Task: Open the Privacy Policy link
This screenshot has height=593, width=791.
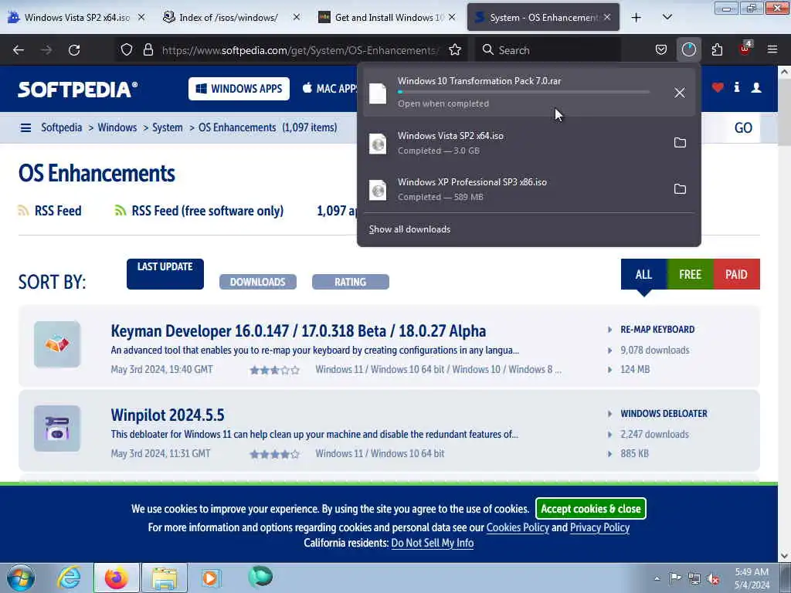Action: (x=599, y=527)
